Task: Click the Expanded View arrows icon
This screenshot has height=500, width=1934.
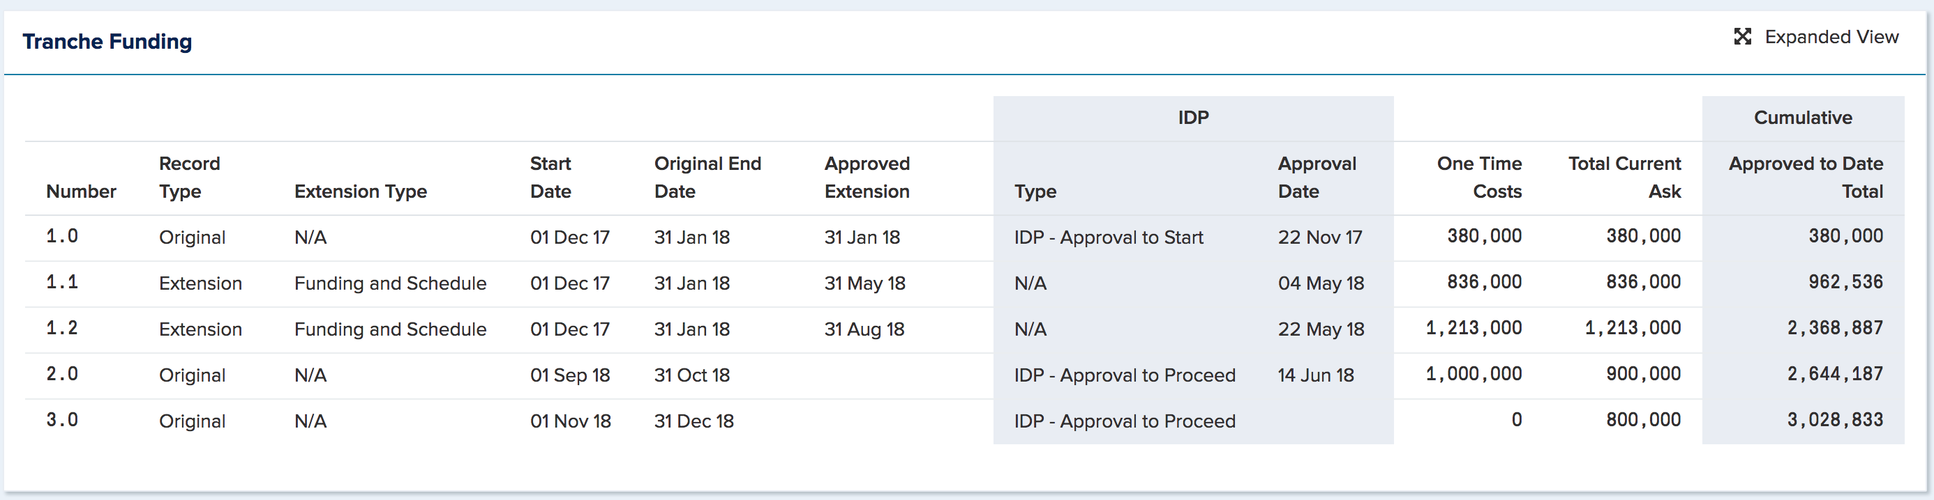Action: [x=1743, y=37]
